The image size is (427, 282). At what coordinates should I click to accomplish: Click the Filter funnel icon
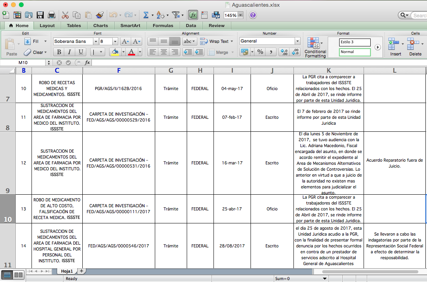point(176,15)
